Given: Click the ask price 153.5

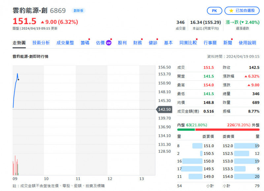Looking at the screenshot, I should coord(228,169).
